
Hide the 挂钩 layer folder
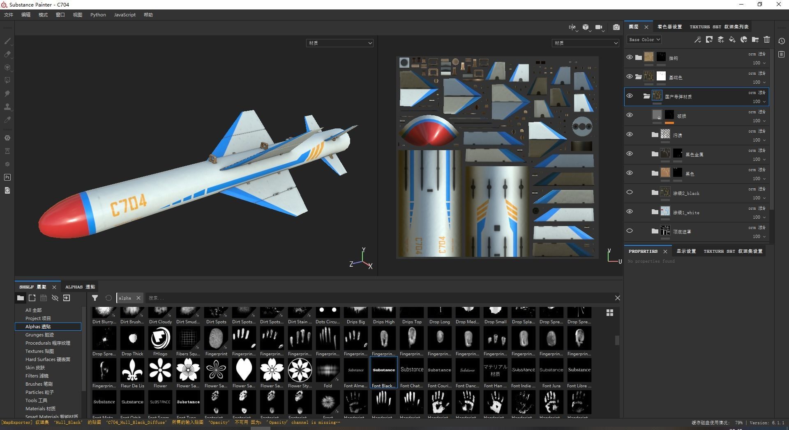click(x=629, y=57)
